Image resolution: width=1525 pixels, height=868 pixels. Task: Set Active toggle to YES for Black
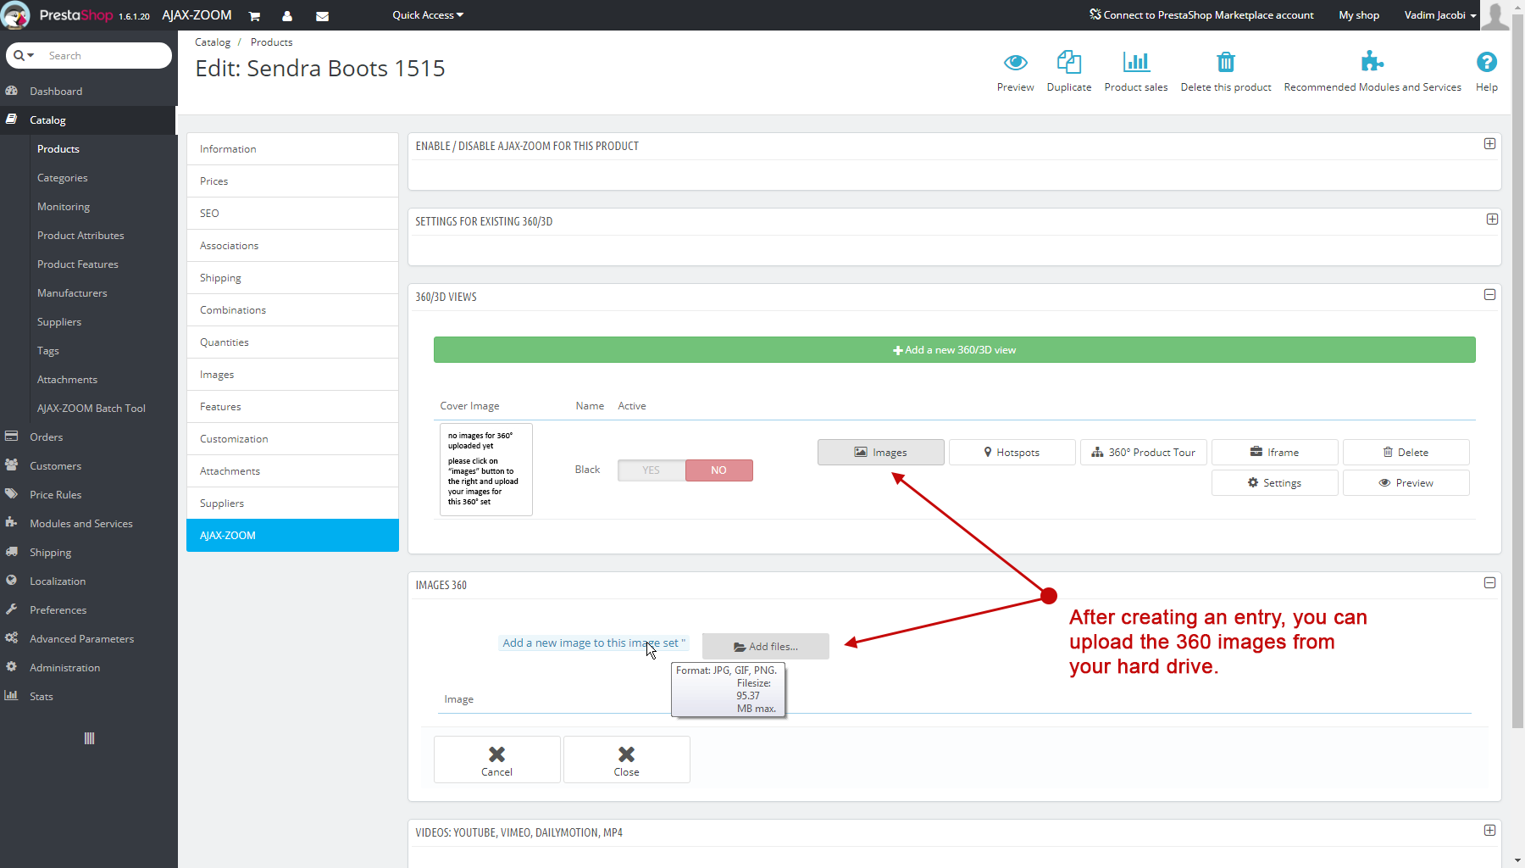click(x=651, y=470)
